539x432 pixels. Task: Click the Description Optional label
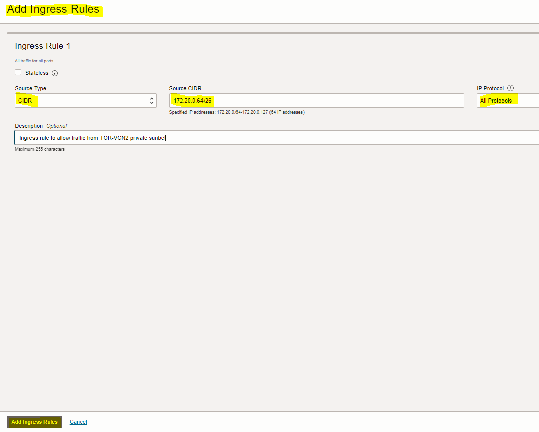pos(41,126)
